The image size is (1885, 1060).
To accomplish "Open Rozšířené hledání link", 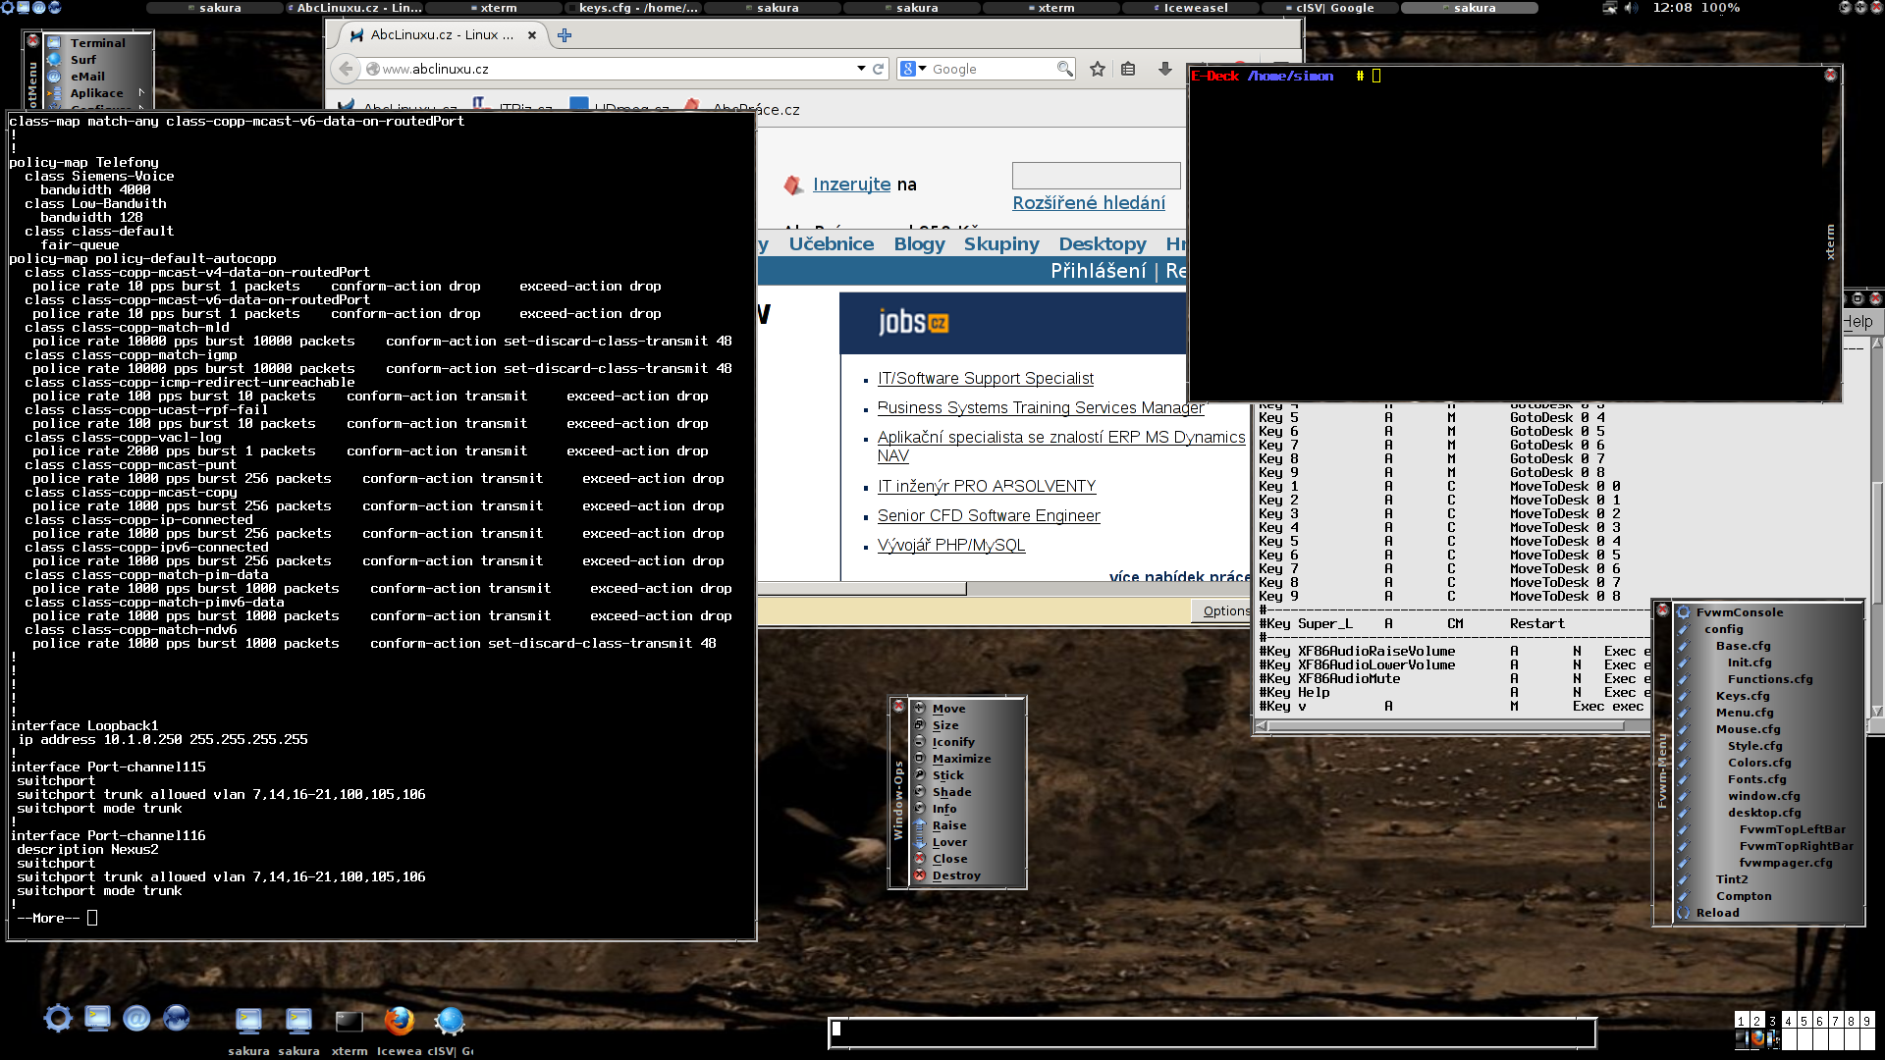I will pyautogui.click(x=1089, y=203).
